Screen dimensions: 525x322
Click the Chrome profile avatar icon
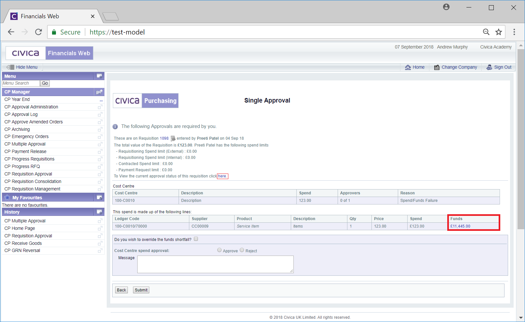446,7
